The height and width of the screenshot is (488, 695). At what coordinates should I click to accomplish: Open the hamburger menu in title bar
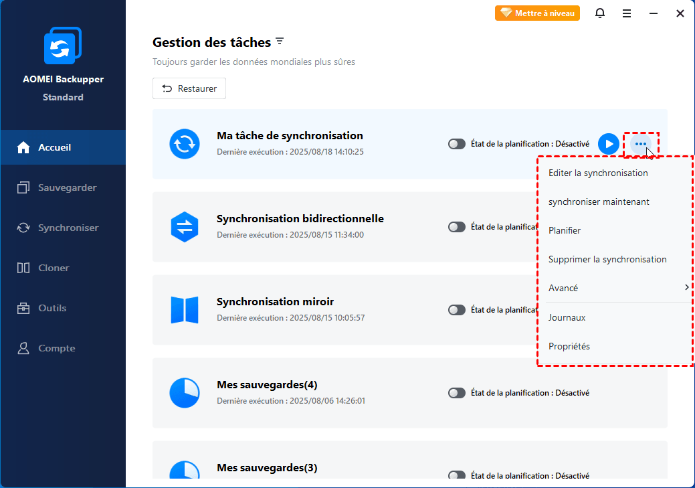[626, 14]
